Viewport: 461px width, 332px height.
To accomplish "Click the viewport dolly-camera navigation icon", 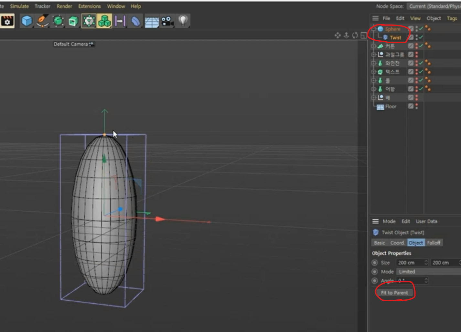I will point(346,35).
